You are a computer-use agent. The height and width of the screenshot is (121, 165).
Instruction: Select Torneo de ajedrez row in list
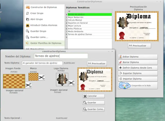[90, 14]
